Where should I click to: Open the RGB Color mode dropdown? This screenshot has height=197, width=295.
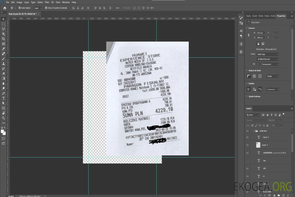267,54
